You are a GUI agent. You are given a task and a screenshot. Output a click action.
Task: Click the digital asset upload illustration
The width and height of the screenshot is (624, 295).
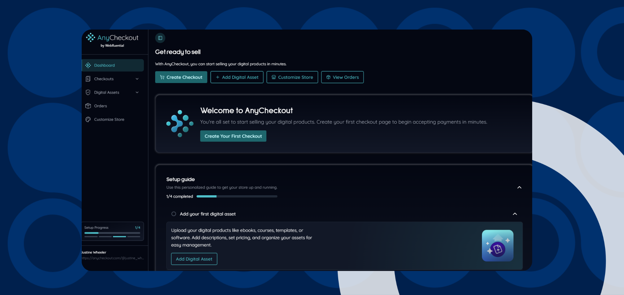tap(497, 246)
